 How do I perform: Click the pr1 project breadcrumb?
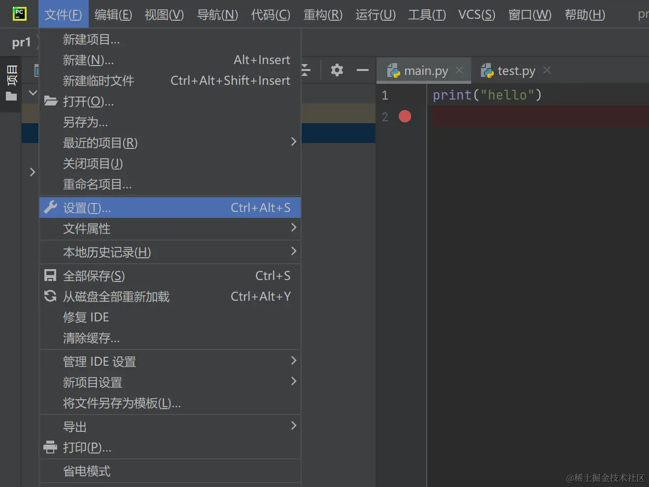21,43
